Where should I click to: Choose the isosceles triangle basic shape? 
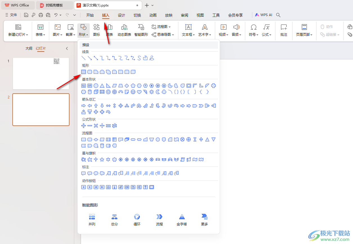point(102,86)
